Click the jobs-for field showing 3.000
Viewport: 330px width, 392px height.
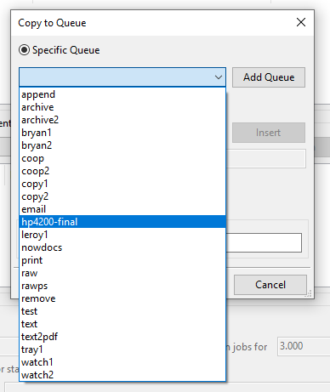click(x=304, y=346)
